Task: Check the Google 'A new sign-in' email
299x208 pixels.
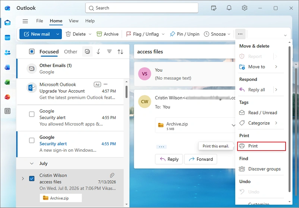Action: pos(32,141)
